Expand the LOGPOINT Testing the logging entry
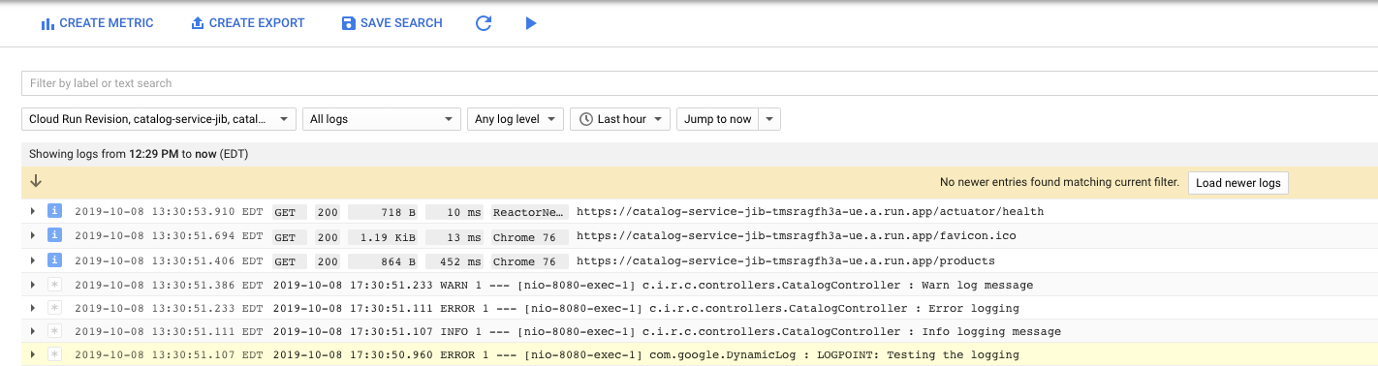Image resolution: width=1378 pixels, height=366 pixels. pos(33,354)
